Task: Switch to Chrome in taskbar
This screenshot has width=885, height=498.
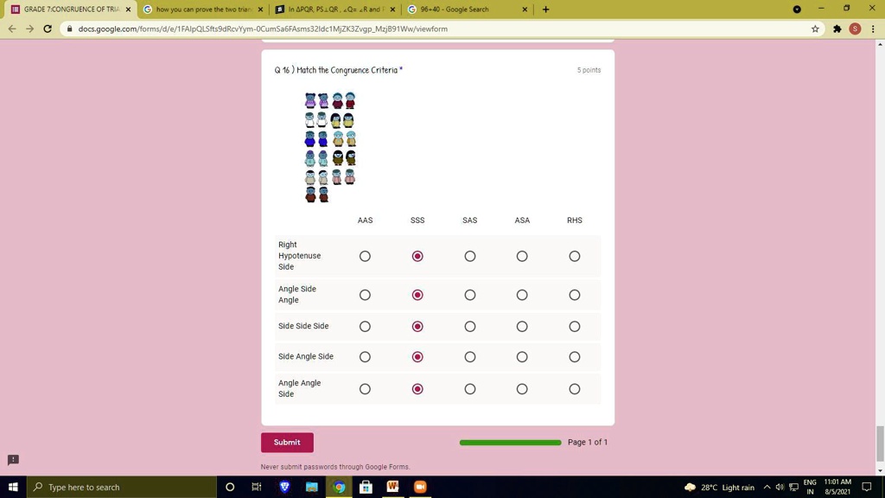Action: [339, 487]
